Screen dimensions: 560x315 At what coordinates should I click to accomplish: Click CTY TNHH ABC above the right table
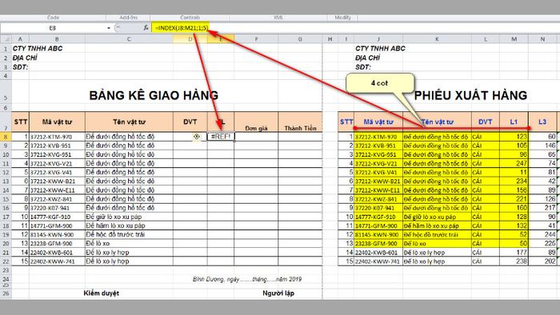380,49
